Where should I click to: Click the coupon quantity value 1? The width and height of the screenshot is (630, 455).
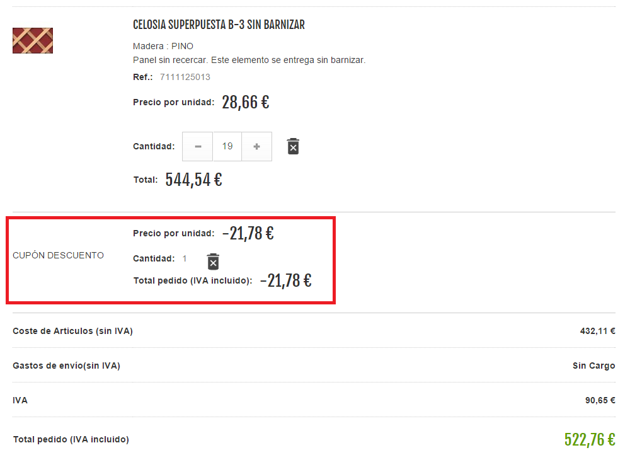coord(185,258)
